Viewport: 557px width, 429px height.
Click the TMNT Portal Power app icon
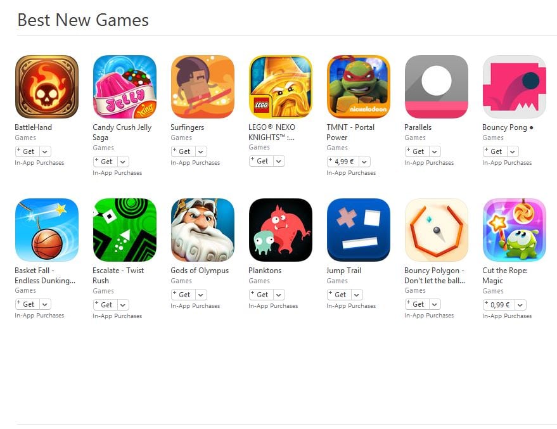359,87
